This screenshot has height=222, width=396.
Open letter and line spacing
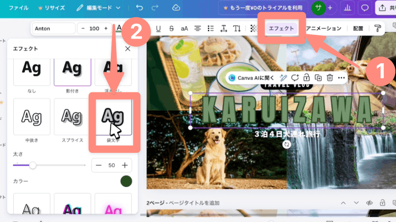pos(224,28)
